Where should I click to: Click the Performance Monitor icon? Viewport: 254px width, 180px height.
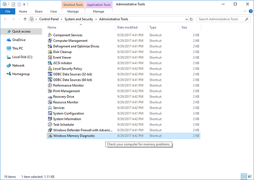pos(50,85)
